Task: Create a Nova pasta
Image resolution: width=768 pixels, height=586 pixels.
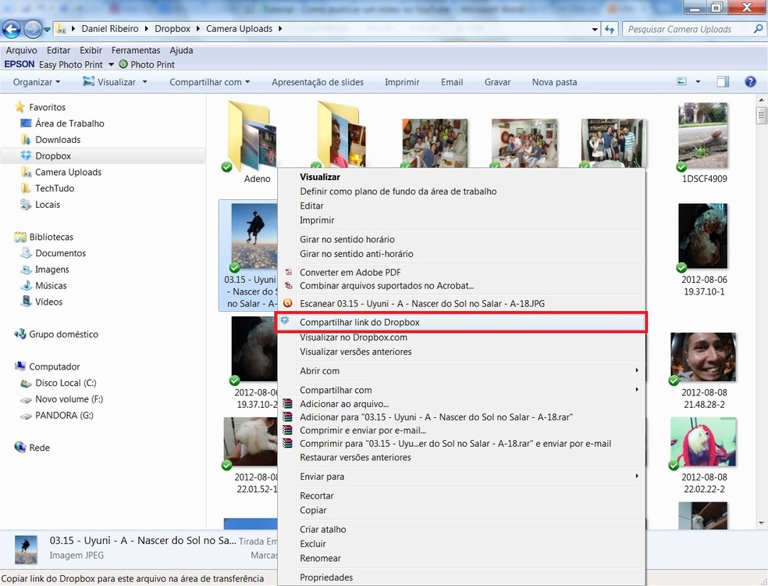Action: (x=554, y=82)
